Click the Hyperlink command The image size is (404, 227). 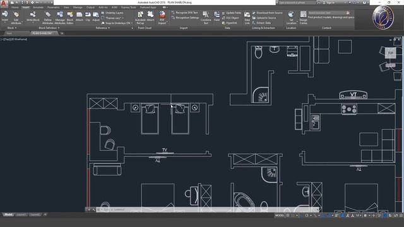tap(229, 23)
